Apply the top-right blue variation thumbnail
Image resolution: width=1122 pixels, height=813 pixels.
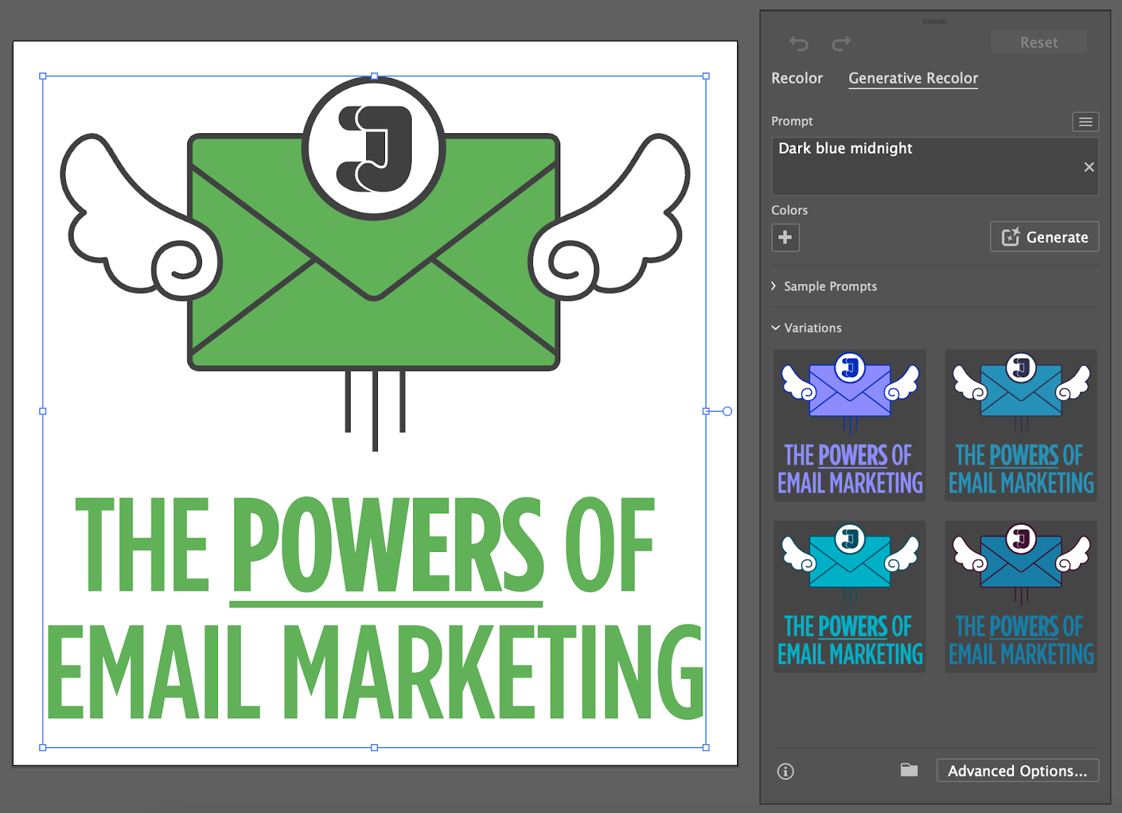click(x=1020, y=426)
